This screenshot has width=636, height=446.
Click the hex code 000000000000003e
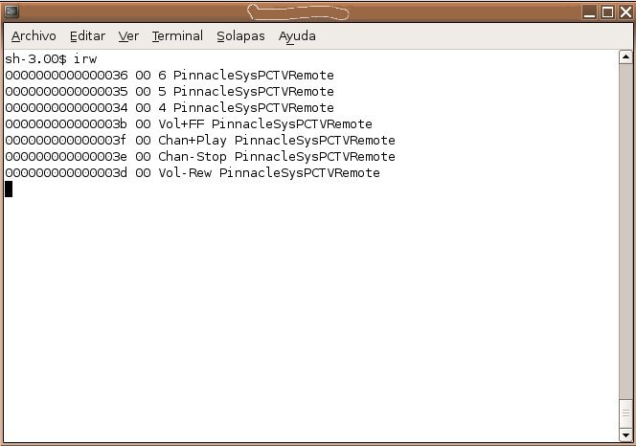(x=66, y=157)
